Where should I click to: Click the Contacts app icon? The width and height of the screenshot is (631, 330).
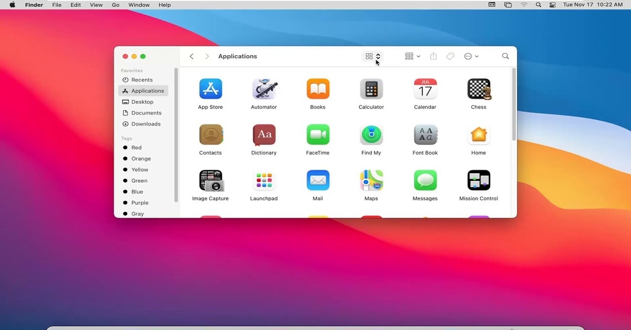(210, 135)
